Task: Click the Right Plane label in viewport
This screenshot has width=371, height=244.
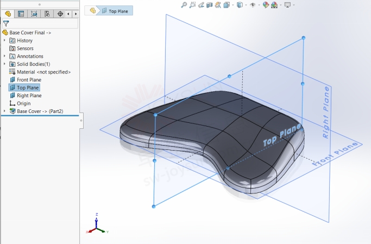Action: tap(326, 112)
